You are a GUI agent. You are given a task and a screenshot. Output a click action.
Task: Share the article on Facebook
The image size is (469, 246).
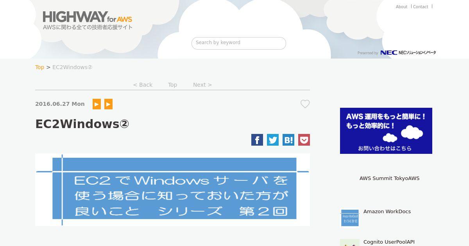(x=257, y=140)
